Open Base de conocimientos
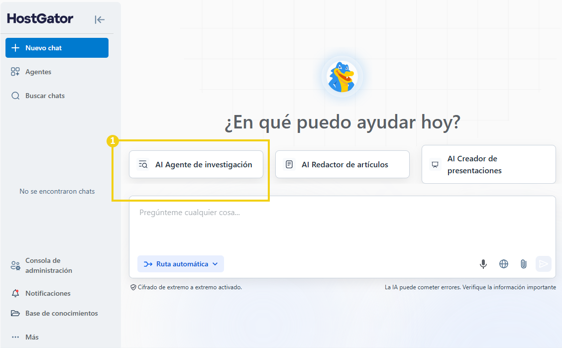The height and width of the screenshot is (348, 562). pyautogui.click(x=54, y=313)
